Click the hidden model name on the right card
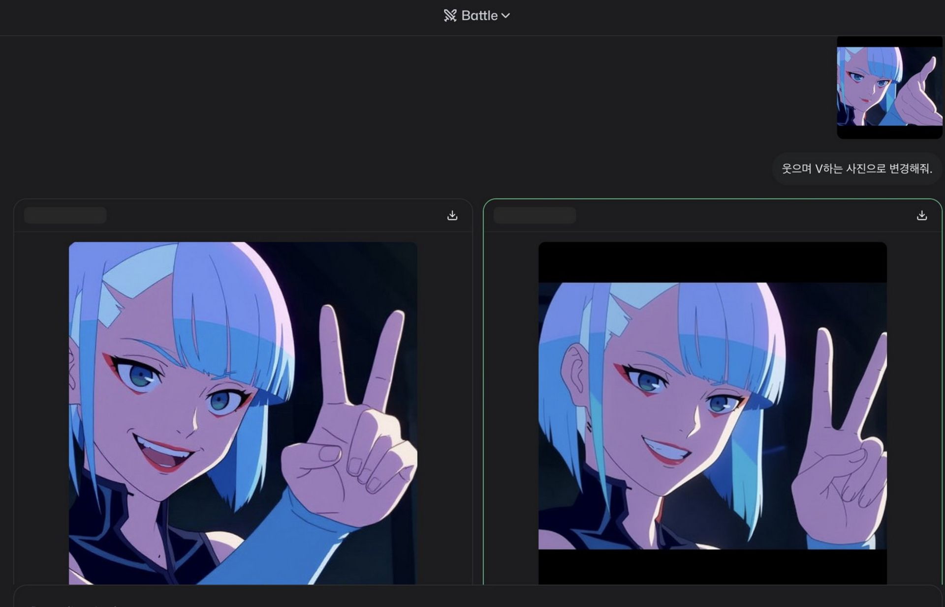Viewport: 945px width, 607px height. 535,215
